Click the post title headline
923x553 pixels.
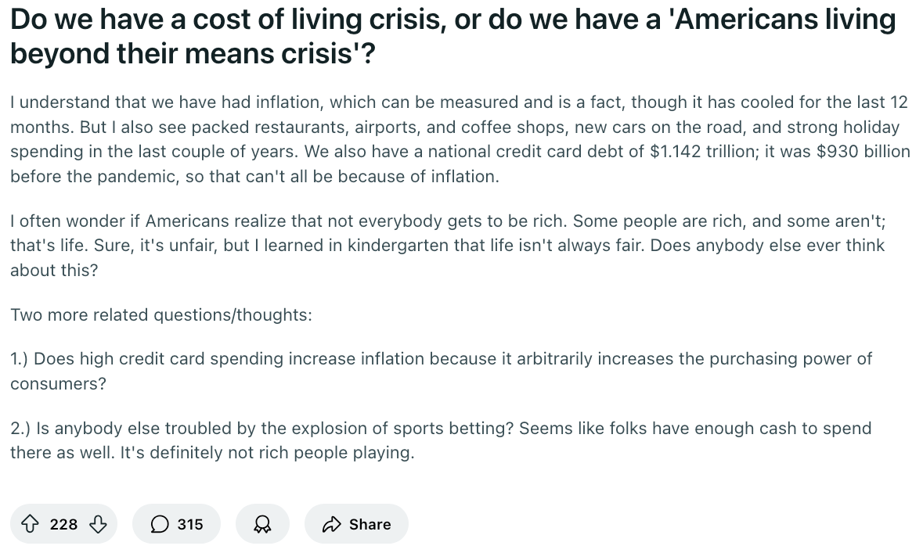452,35
